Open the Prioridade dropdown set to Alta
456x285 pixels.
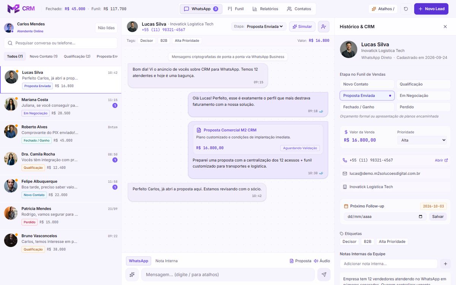point(422,140)
